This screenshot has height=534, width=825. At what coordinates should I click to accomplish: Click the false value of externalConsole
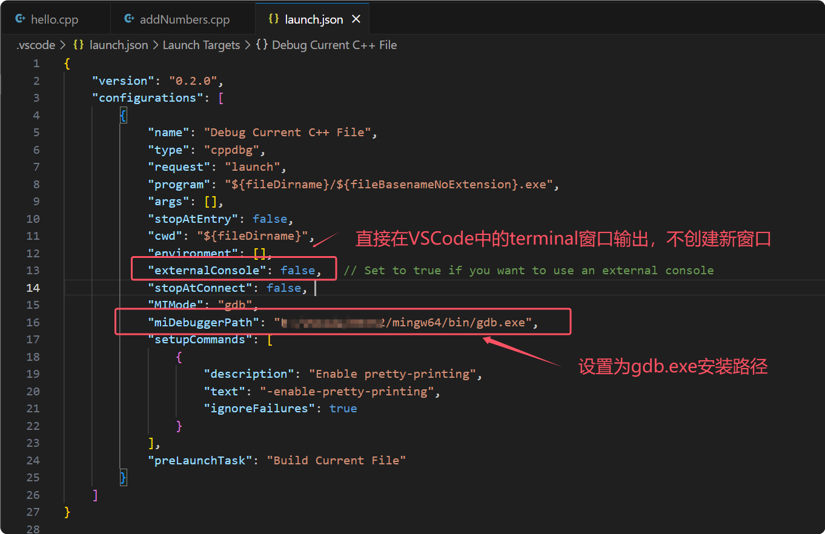point(297,270)
